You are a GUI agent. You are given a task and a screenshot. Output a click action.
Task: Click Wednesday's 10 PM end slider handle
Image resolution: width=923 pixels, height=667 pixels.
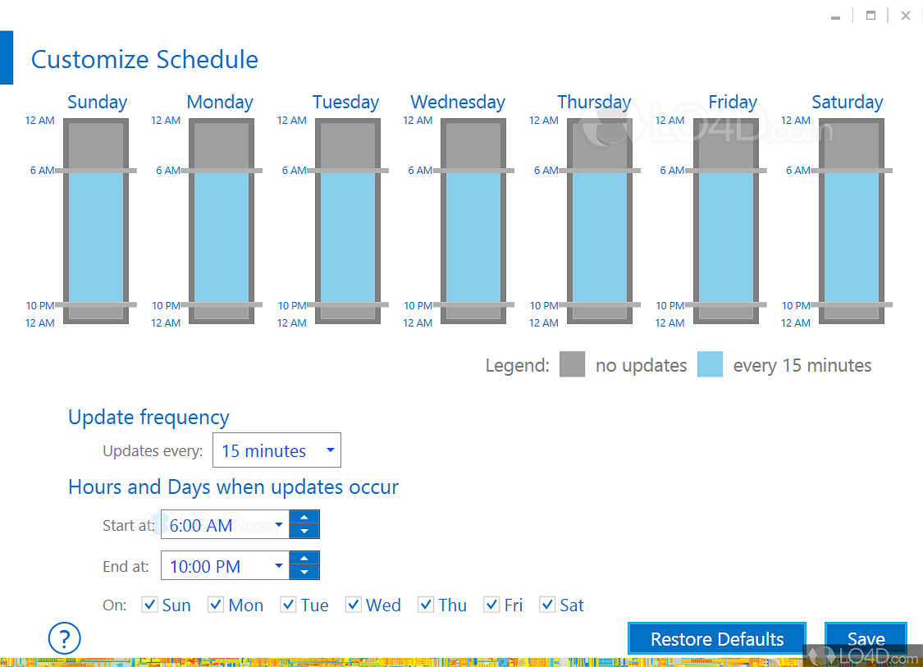[x=473, y=305]
